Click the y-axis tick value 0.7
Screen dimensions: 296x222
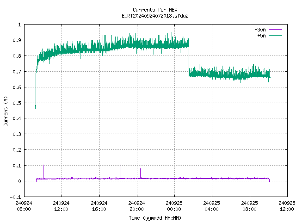click(x=17, y=72)
